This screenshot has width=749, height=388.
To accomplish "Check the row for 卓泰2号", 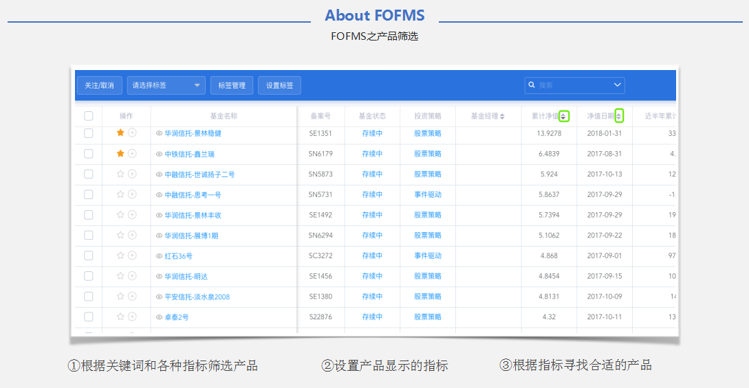I will tap(88, 317).
